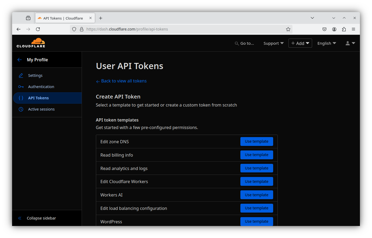The height and width of the screenshot is (238, 372).
Task: Expand the English language selector
Action: click(327, 43)
